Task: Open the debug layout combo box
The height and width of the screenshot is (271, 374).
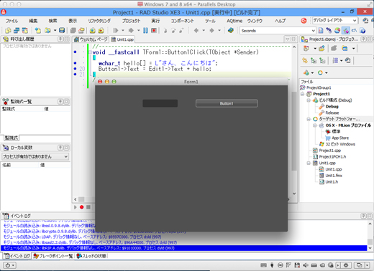Action: click(335, 21)
